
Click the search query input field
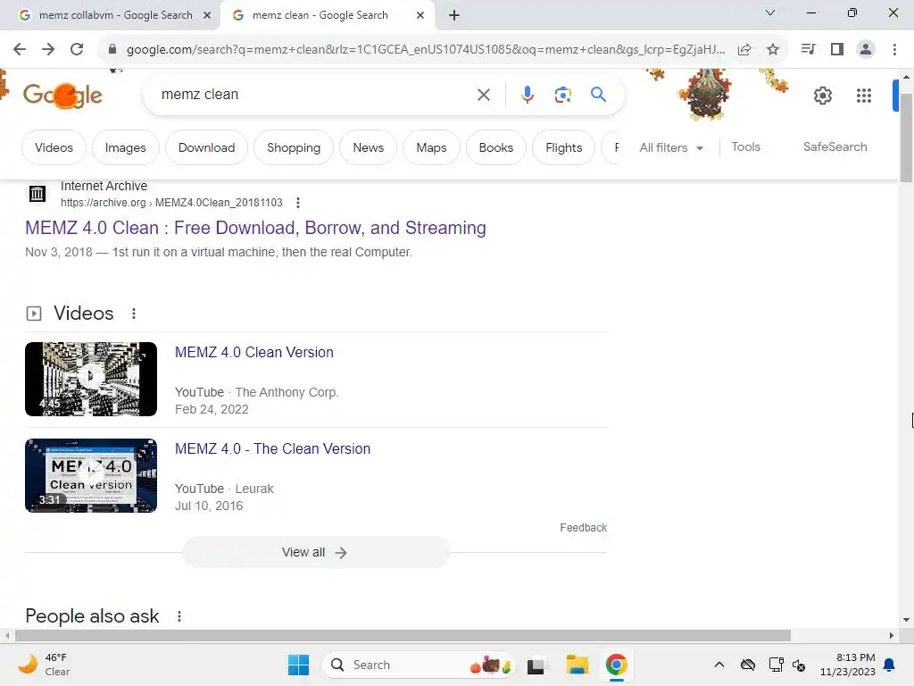click(315, 95)
